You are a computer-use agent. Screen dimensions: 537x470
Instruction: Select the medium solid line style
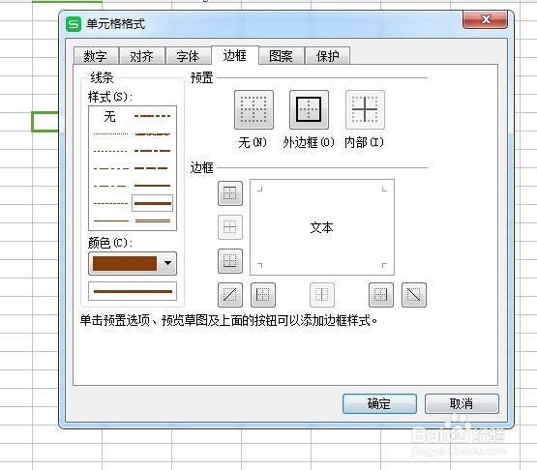tap(153, 186)
